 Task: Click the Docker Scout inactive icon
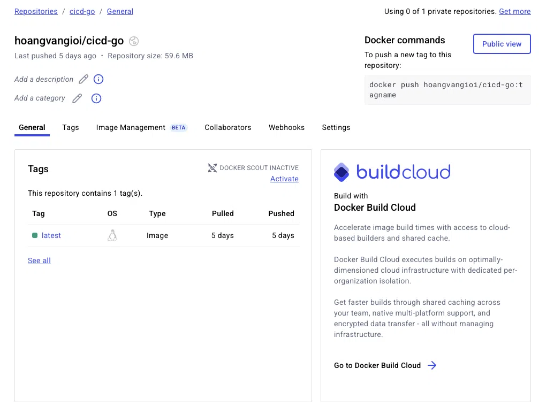click(212, 168)
